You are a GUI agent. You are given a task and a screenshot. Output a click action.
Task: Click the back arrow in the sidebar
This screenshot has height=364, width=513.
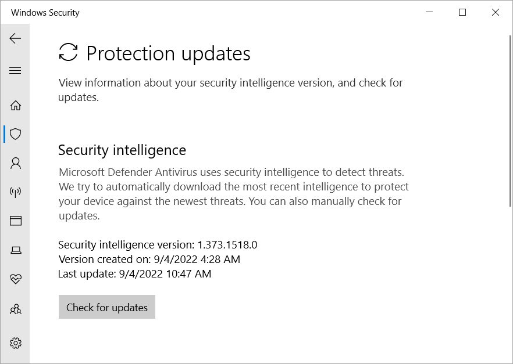pyautogui.click(x=16, y=38)
